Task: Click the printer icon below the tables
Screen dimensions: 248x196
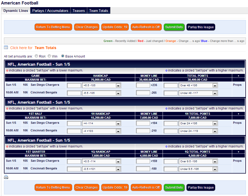Action: click(6, 177)
